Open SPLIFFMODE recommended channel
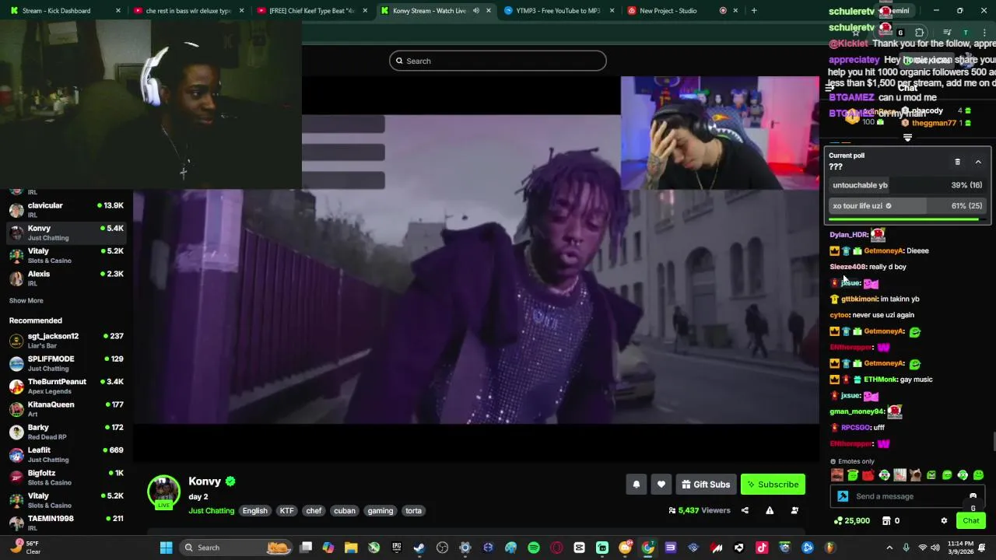The image size is (996, 560). pos(66,363)
